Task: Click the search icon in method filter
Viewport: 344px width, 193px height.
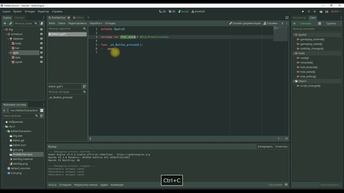Action: [x=84, y=92]
